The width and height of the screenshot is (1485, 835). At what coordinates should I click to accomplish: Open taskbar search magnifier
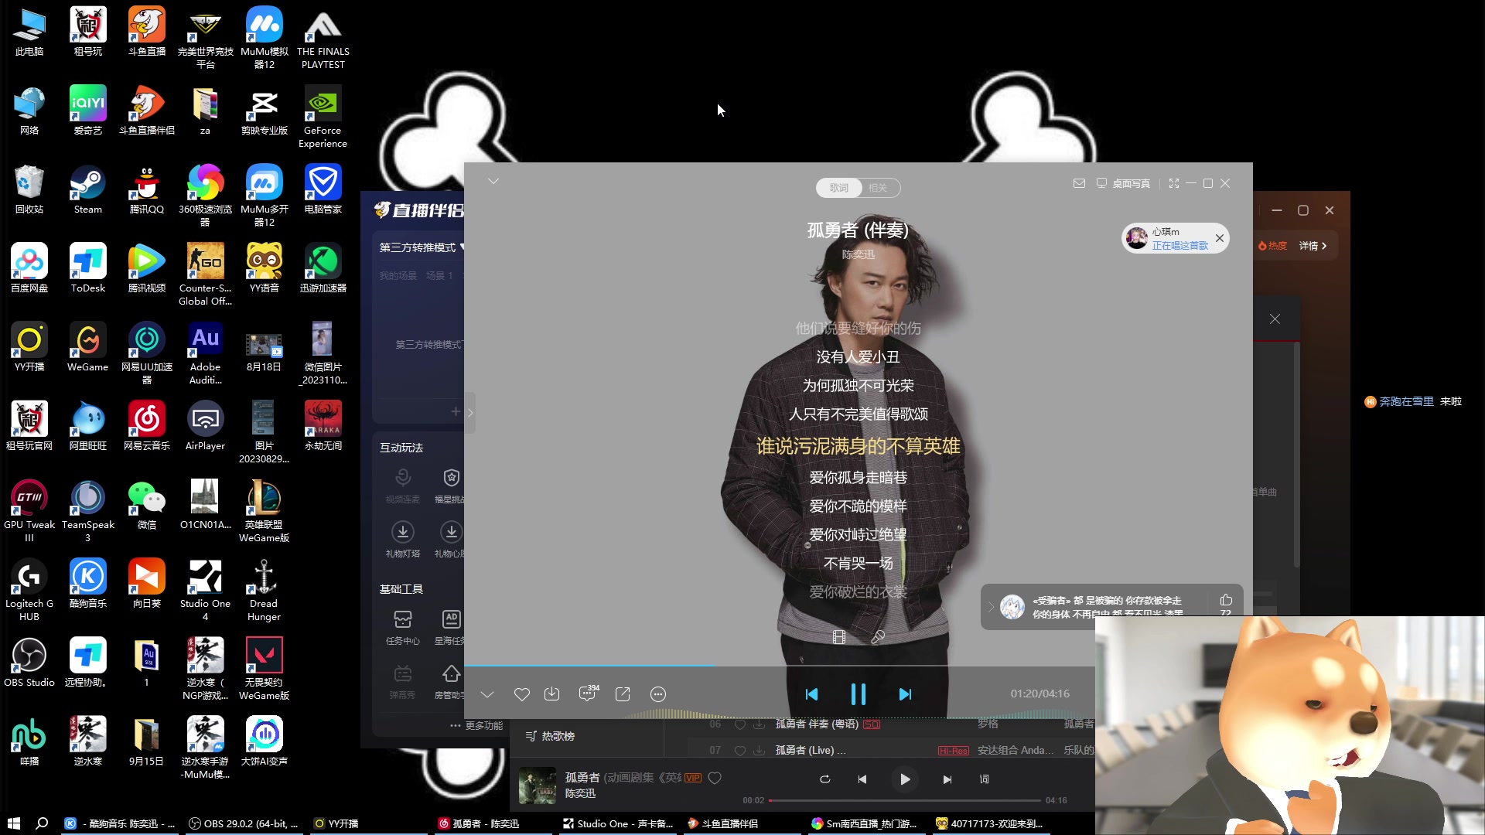tap(43, 823)
